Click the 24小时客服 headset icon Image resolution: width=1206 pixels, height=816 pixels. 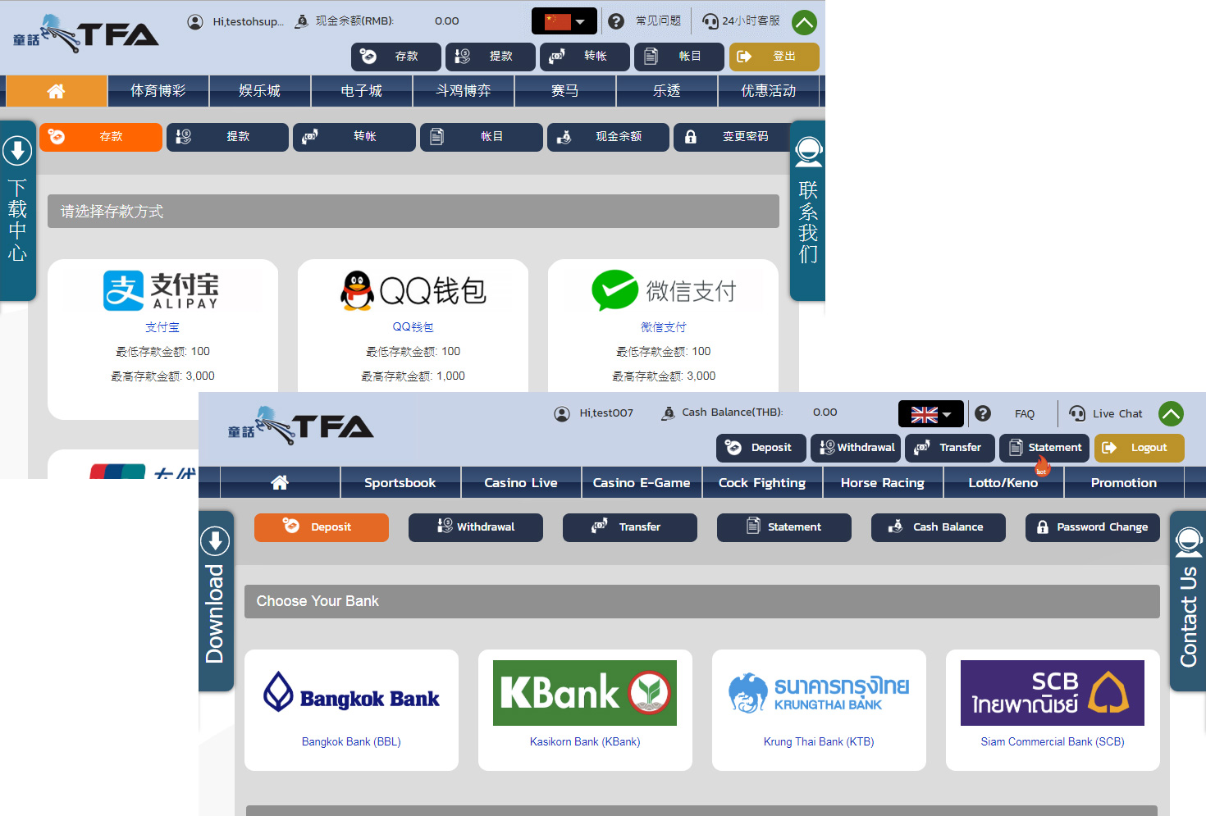[x=710, y=21]
